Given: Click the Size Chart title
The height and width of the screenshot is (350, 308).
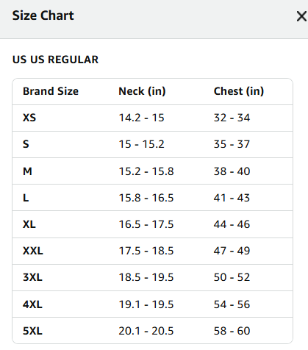Looking at the screenshot, I should pyautogui.click(x=43, y=15).
